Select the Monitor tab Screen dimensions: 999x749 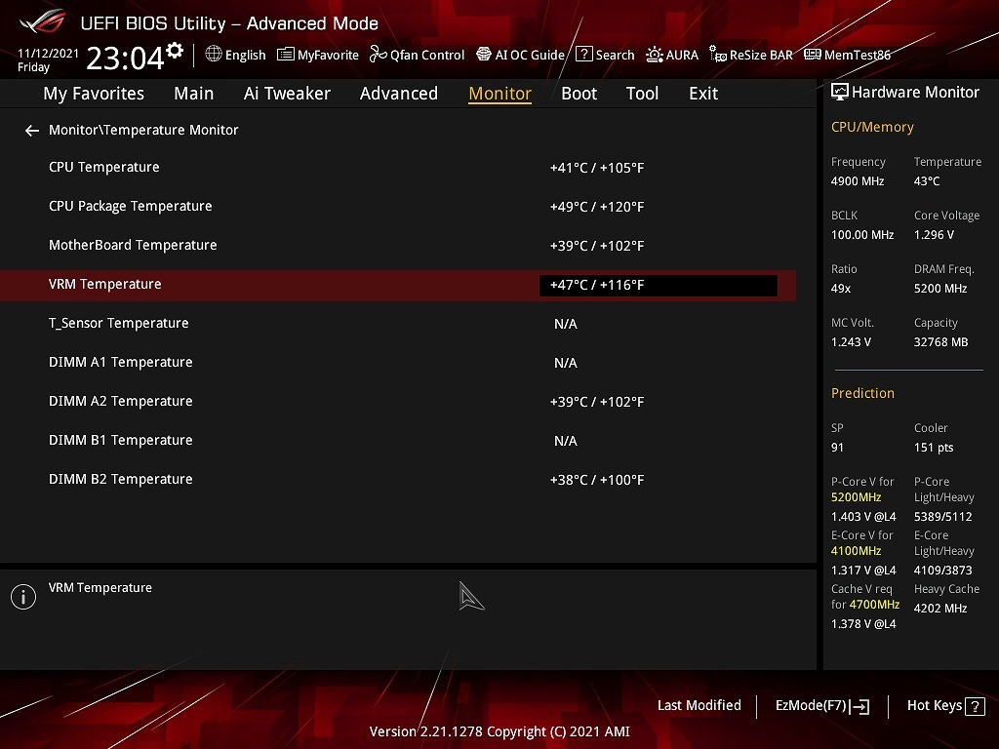tap(500, 94)
